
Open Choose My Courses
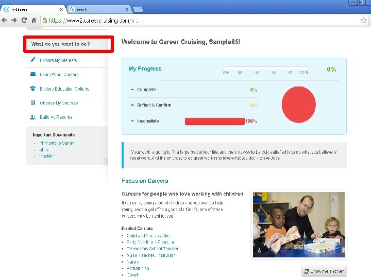(x=59, y=103)
